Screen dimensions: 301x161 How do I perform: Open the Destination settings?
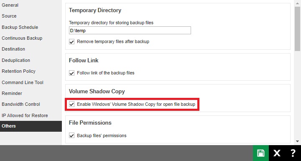(13, 49)
